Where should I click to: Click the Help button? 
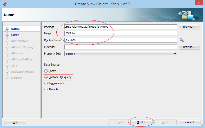[15, 122]
